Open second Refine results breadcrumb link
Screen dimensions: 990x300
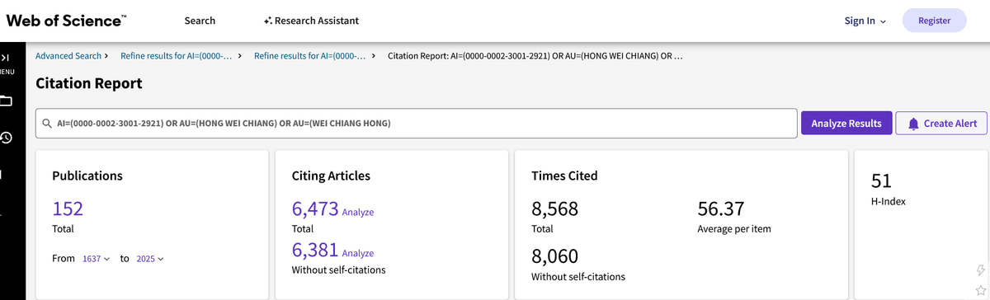point(310,56)
